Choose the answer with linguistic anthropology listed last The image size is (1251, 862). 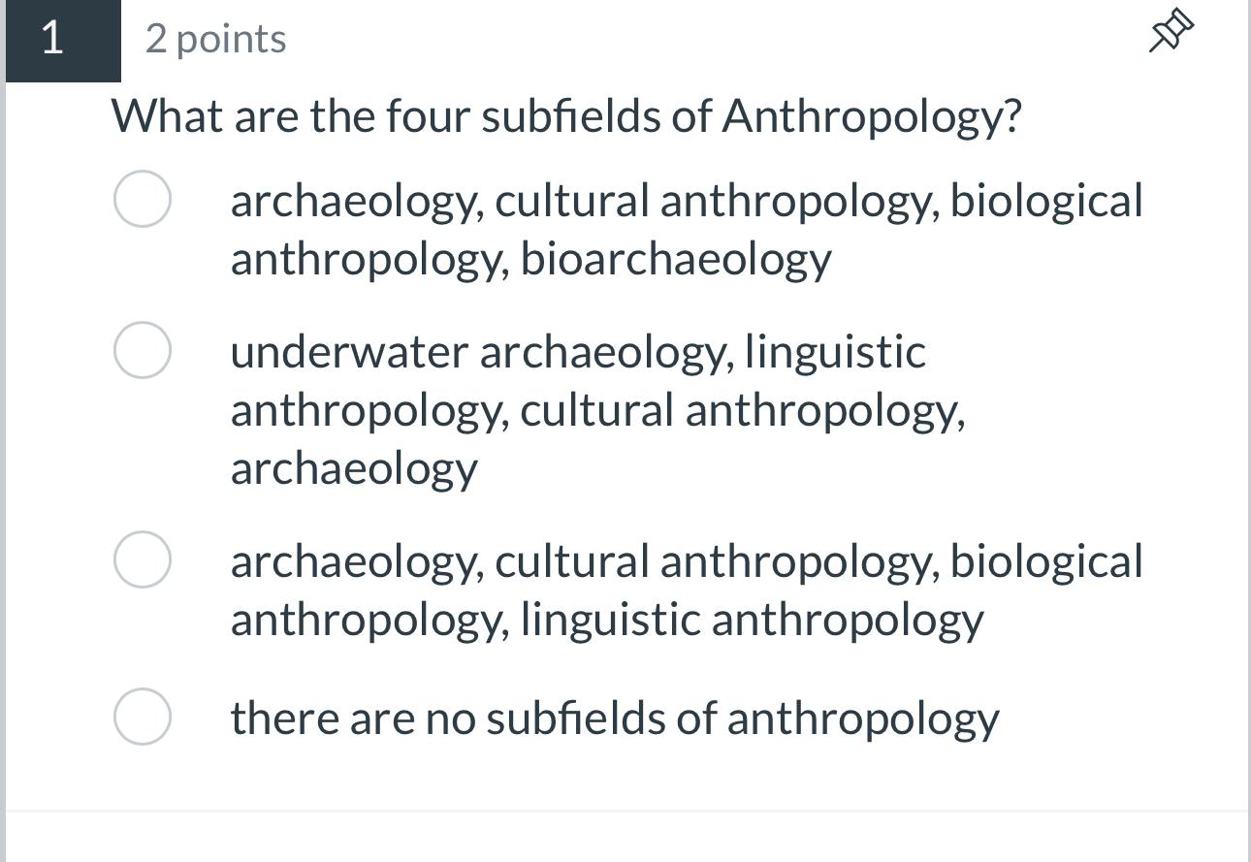142,559
